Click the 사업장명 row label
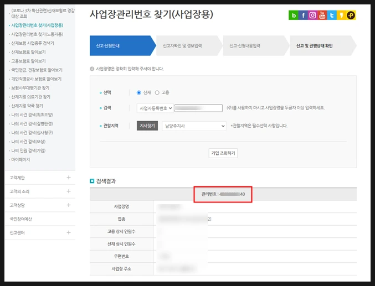This screenshot has height=286, width=375. coord(121,206)
